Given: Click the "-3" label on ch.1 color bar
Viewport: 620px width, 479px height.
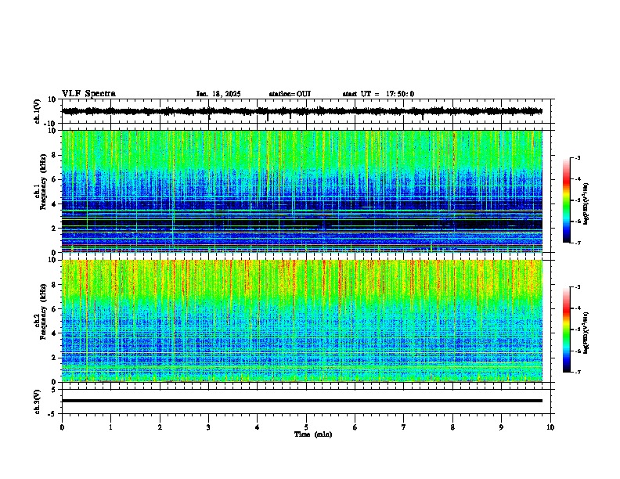Looking at the screenshot, I should click(x=577, y=158).
